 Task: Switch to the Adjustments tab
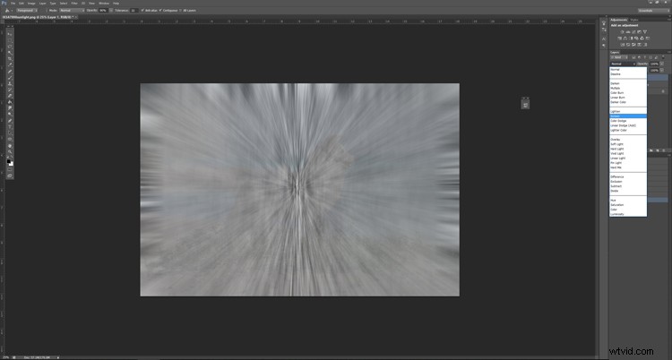tap(619, 20)
